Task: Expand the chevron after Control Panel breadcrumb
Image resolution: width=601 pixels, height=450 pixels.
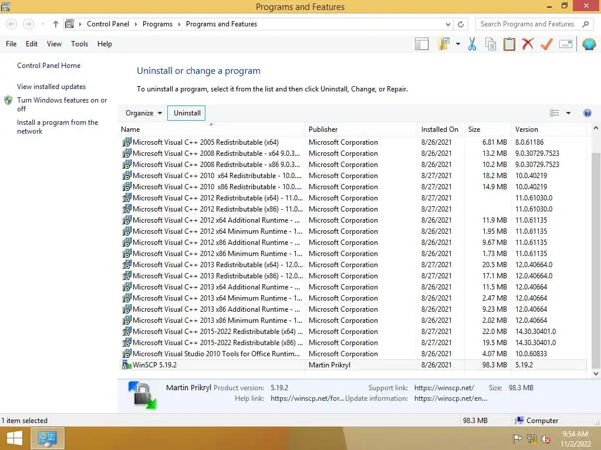Action: coord(136,24)
